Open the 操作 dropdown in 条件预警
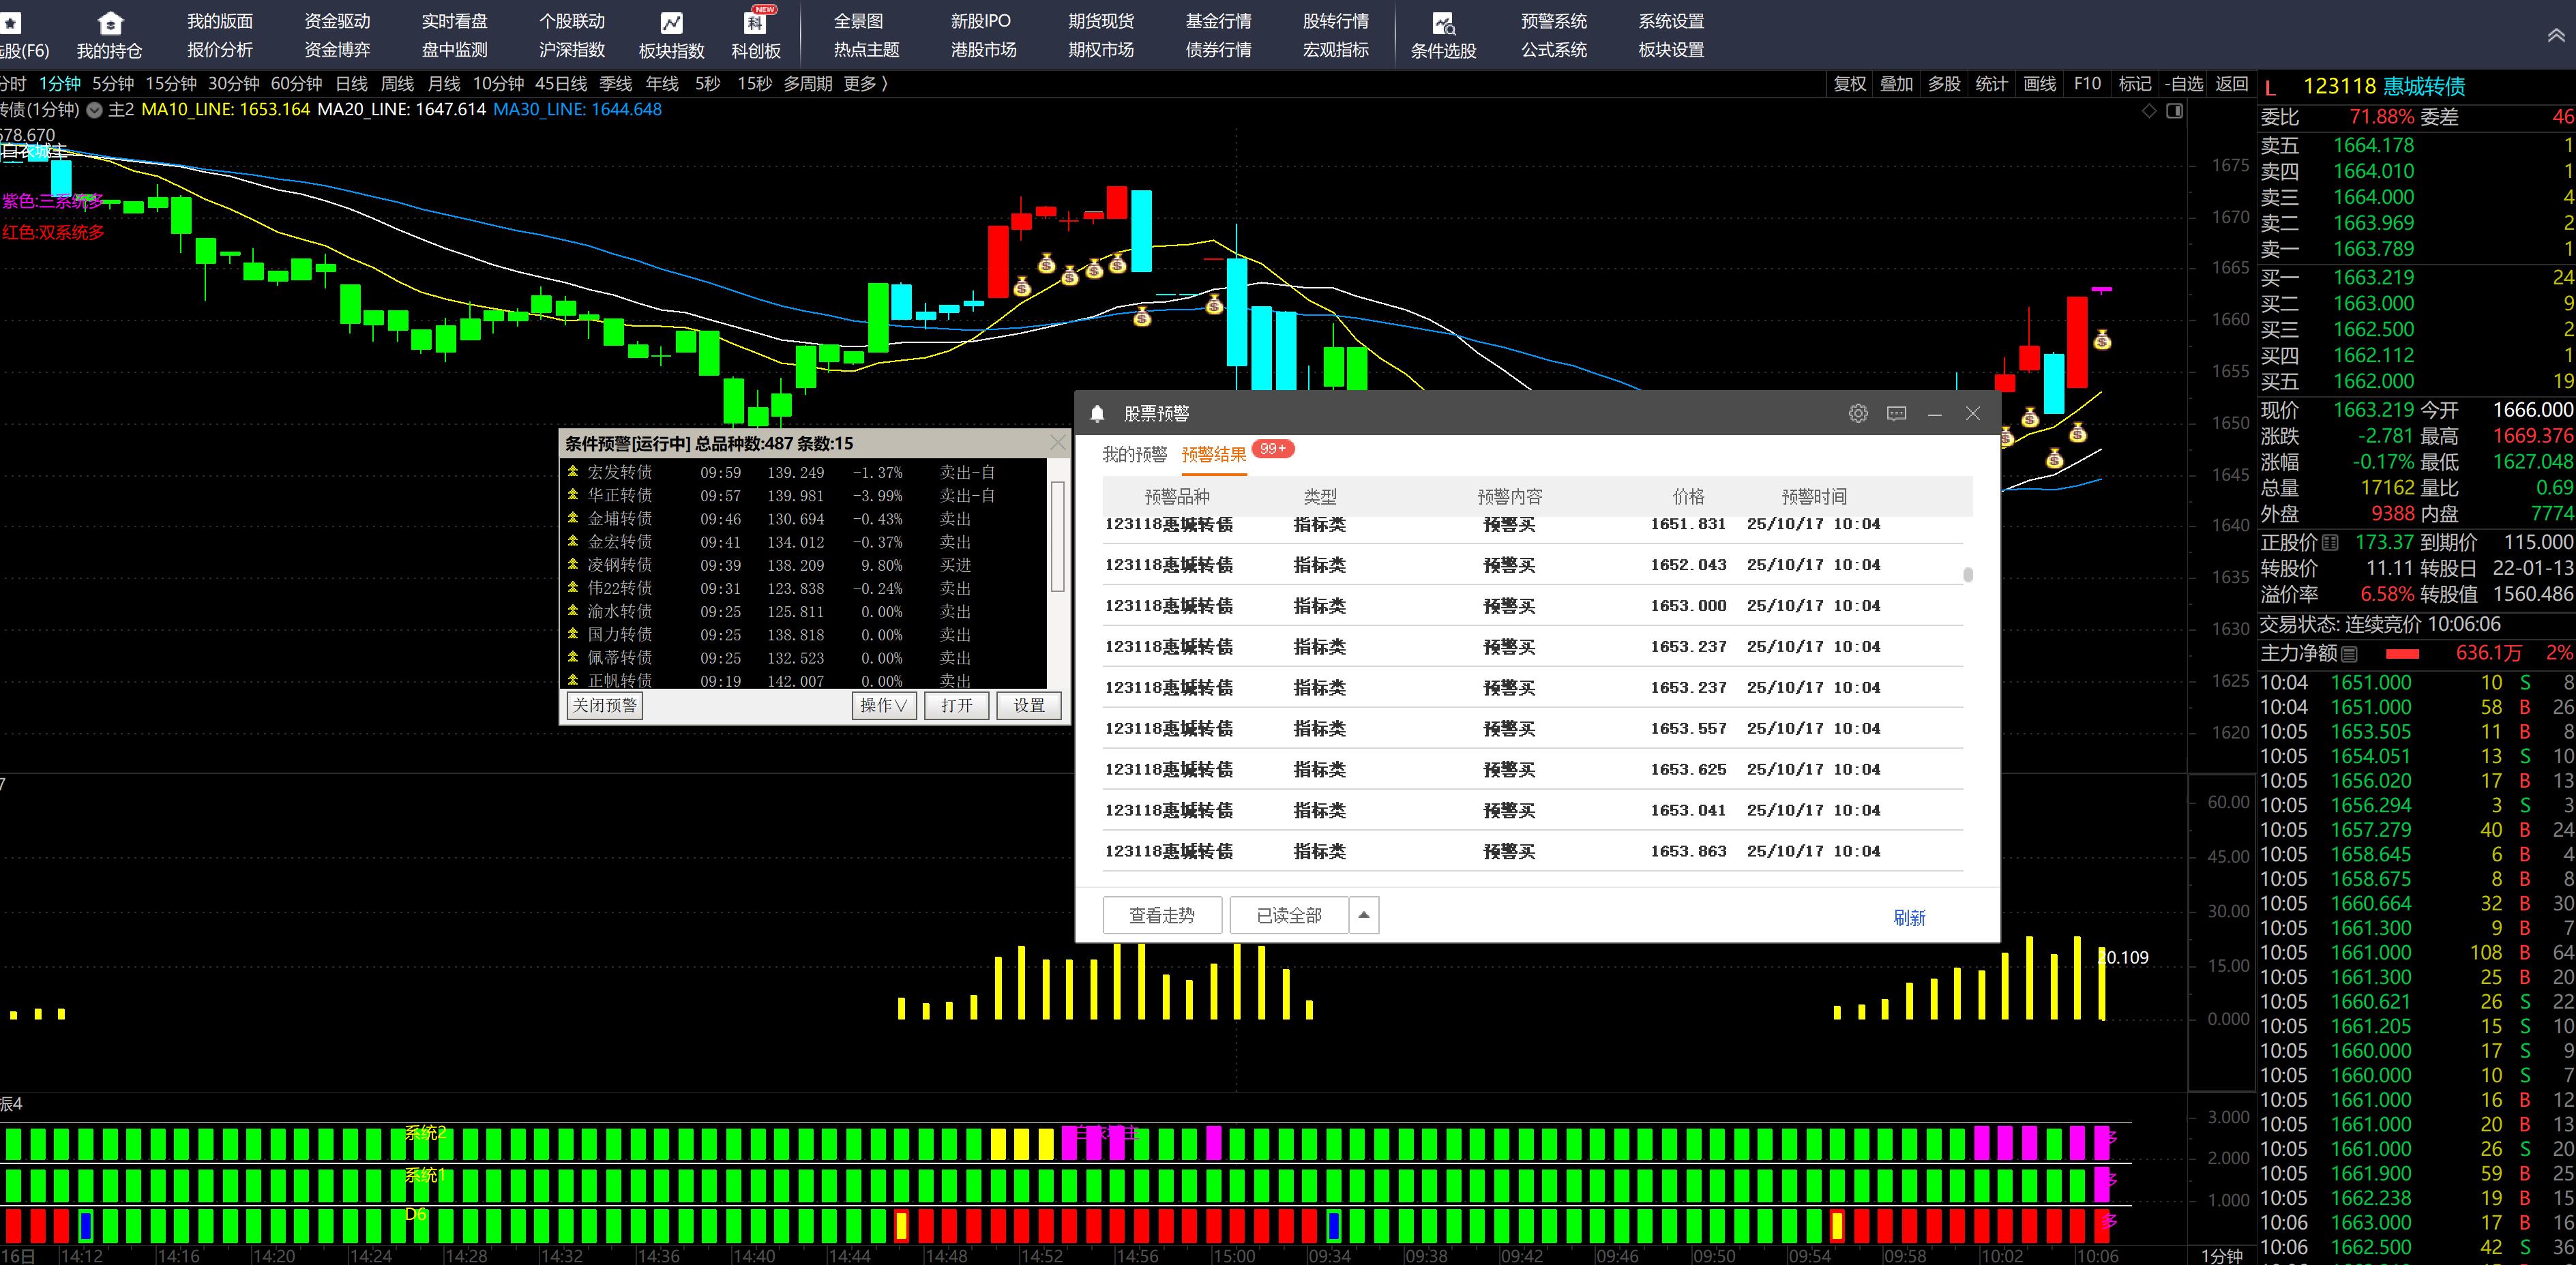The image size is (2576, 1265). click(884, 705)
